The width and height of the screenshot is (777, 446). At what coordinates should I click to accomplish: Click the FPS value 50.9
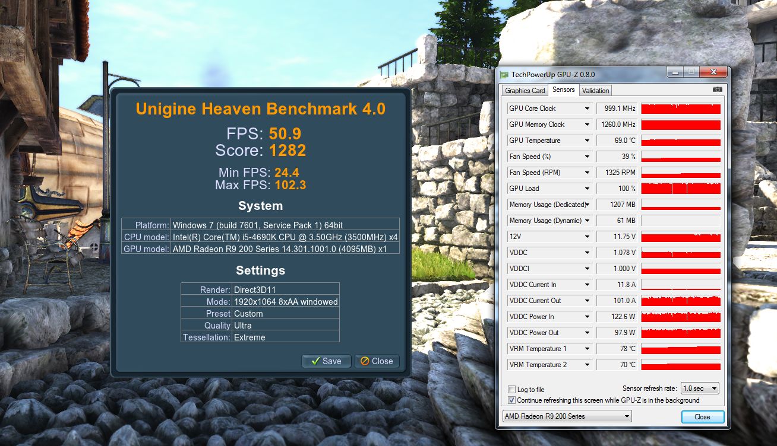[285, 134]
